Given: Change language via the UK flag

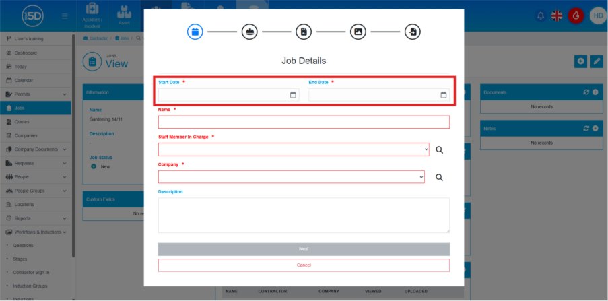Looking at the screenshot, I should pos(558,15).
